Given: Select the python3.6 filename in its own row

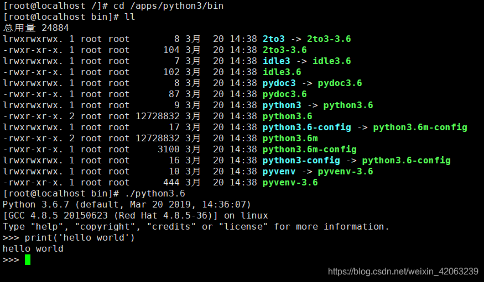Looking at the screenshot, I should click(288, 116).
